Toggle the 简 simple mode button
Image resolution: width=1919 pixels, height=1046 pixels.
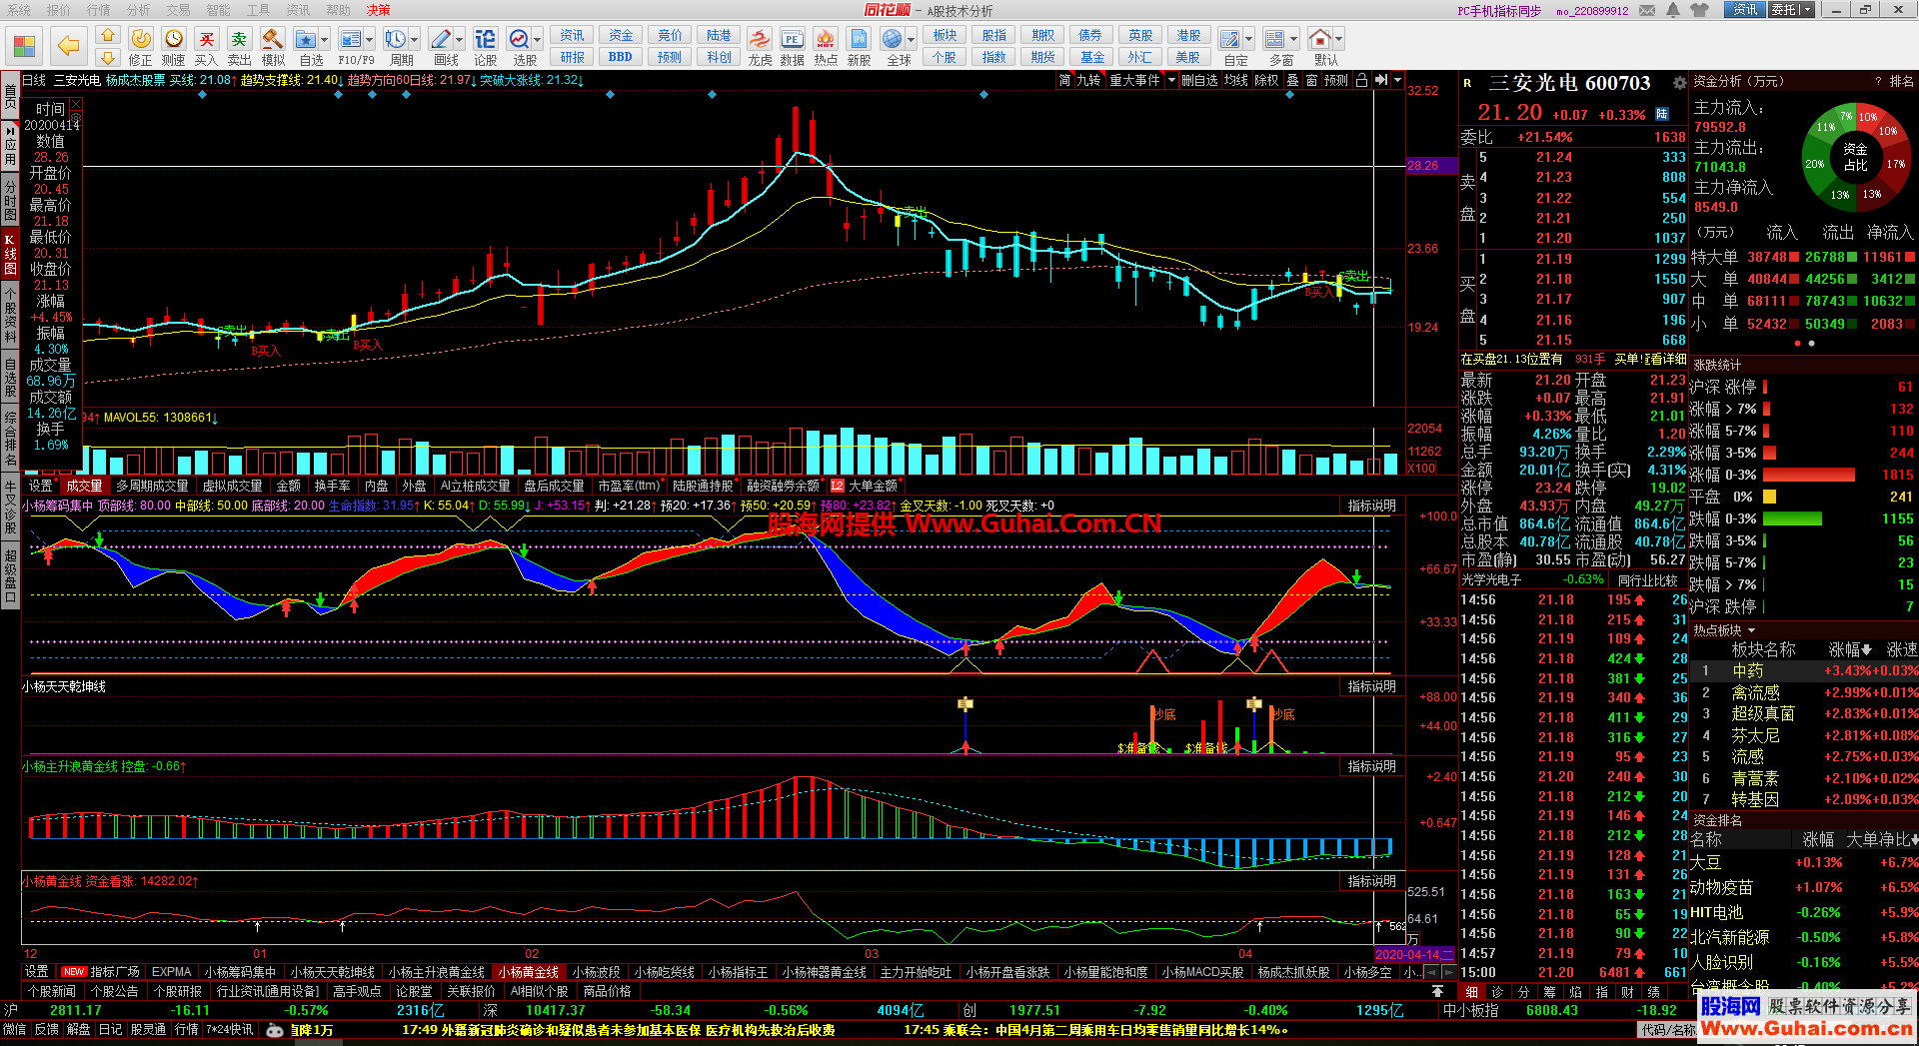click(1065, 81)
